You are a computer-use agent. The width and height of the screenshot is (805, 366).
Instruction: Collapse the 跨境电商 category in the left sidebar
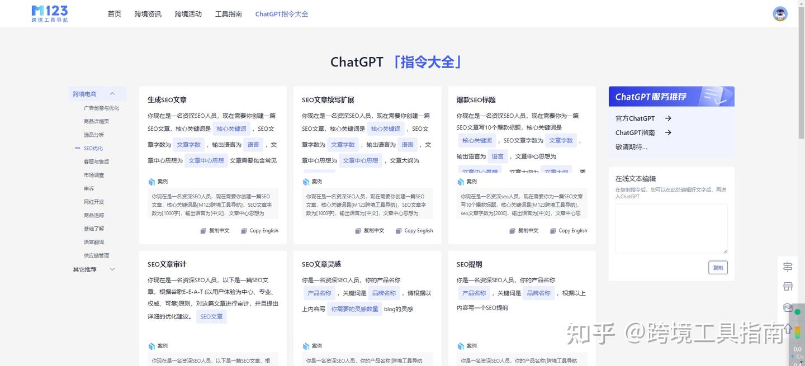[112, 93]
